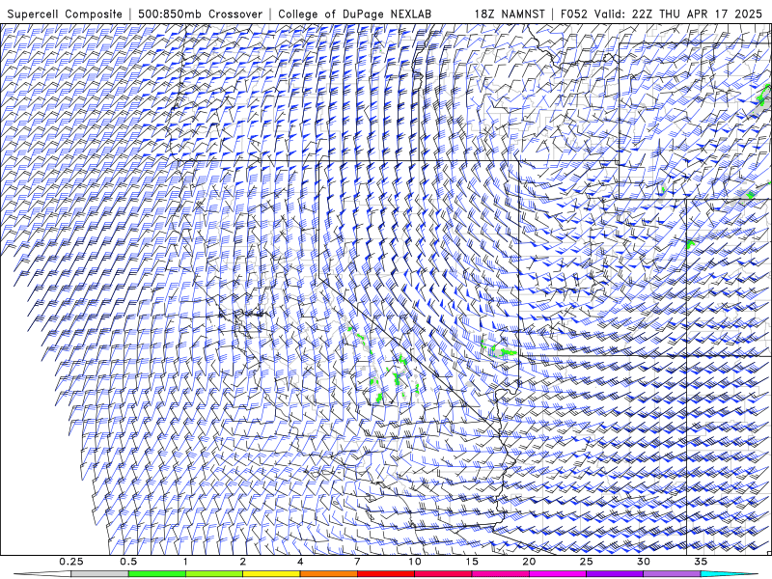This screenshot has height=579, width=772.
Task: Select the red 7–10 color bar segment
Action: click(386, 574)
